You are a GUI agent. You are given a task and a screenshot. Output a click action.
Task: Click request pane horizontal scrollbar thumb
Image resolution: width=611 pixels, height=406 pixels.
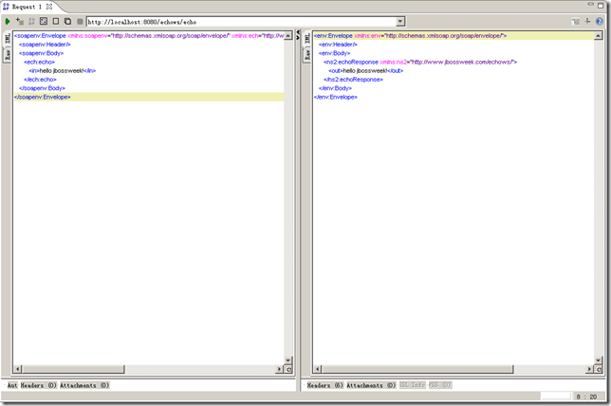73,369
